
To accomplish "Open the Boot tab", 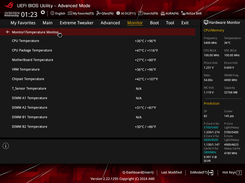I will coord(154,23).
